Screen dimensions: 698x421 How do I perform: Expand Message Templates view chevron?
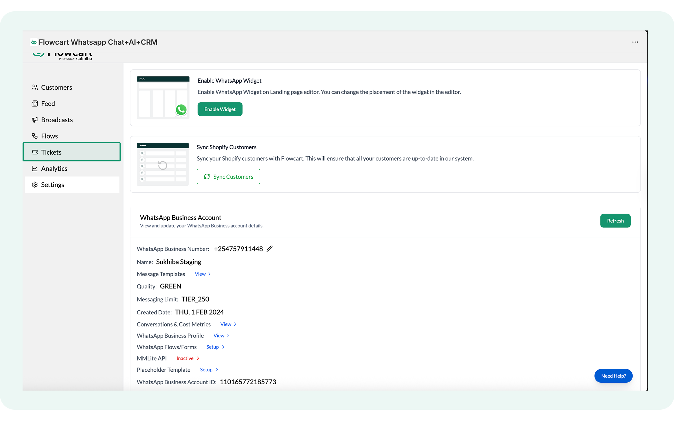pyautogui.click(x=209, y=274)
